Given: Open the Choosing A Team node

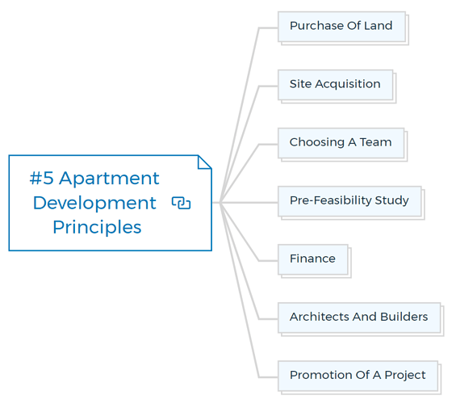Looking at the screenshot, I should click(341, 143).
